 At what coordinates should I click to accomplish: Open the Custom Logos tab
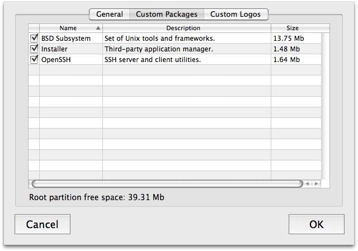[235, 14]
